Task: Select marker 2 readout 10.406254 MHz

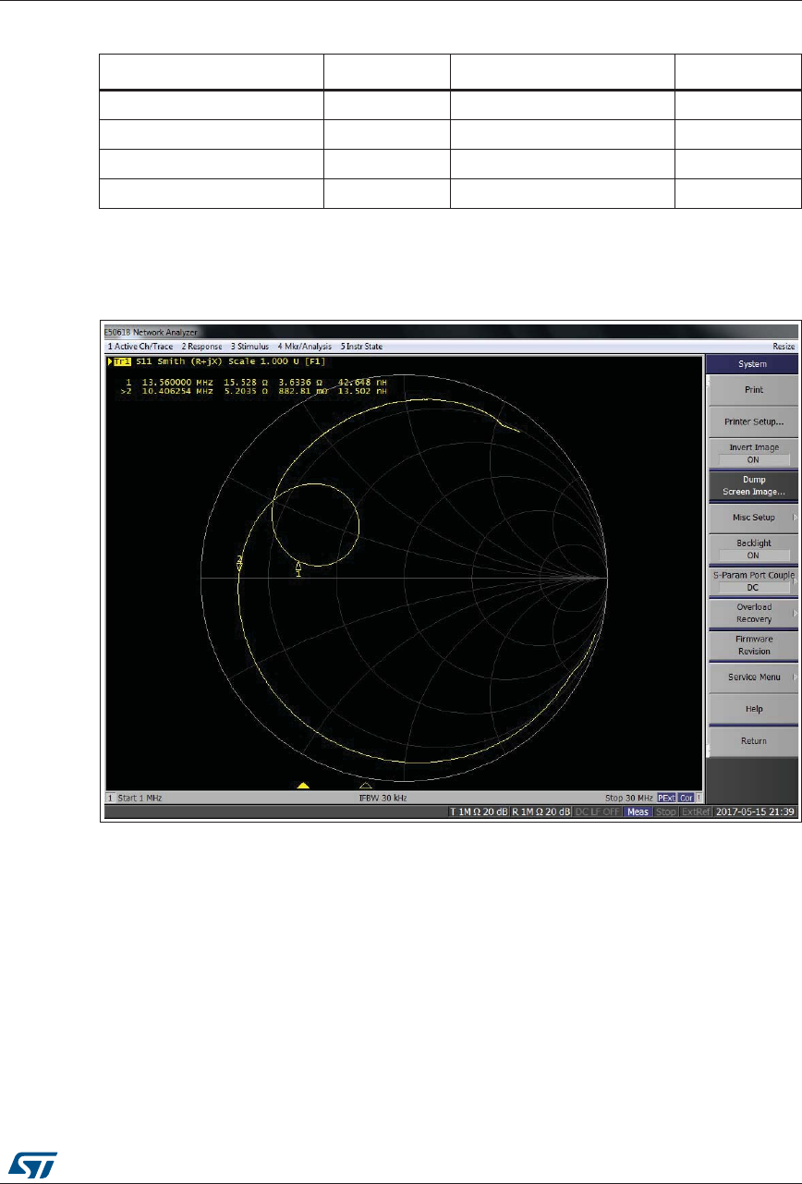Action: coord(178,391)
